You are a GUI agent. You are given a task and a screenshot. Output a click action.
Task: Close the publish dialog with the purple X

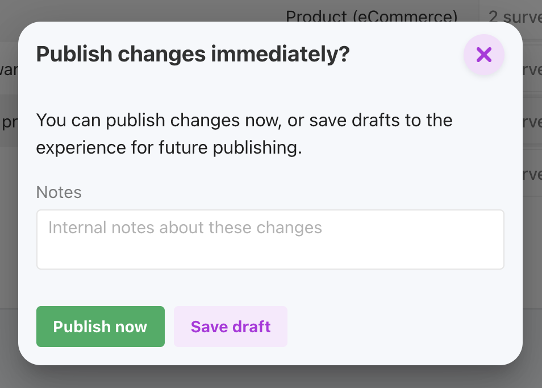pyautogui.click(x=483, y=55)
